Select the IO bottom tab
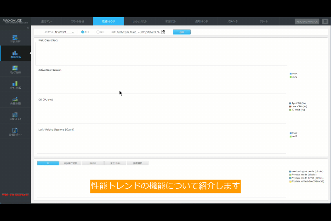 48,163
